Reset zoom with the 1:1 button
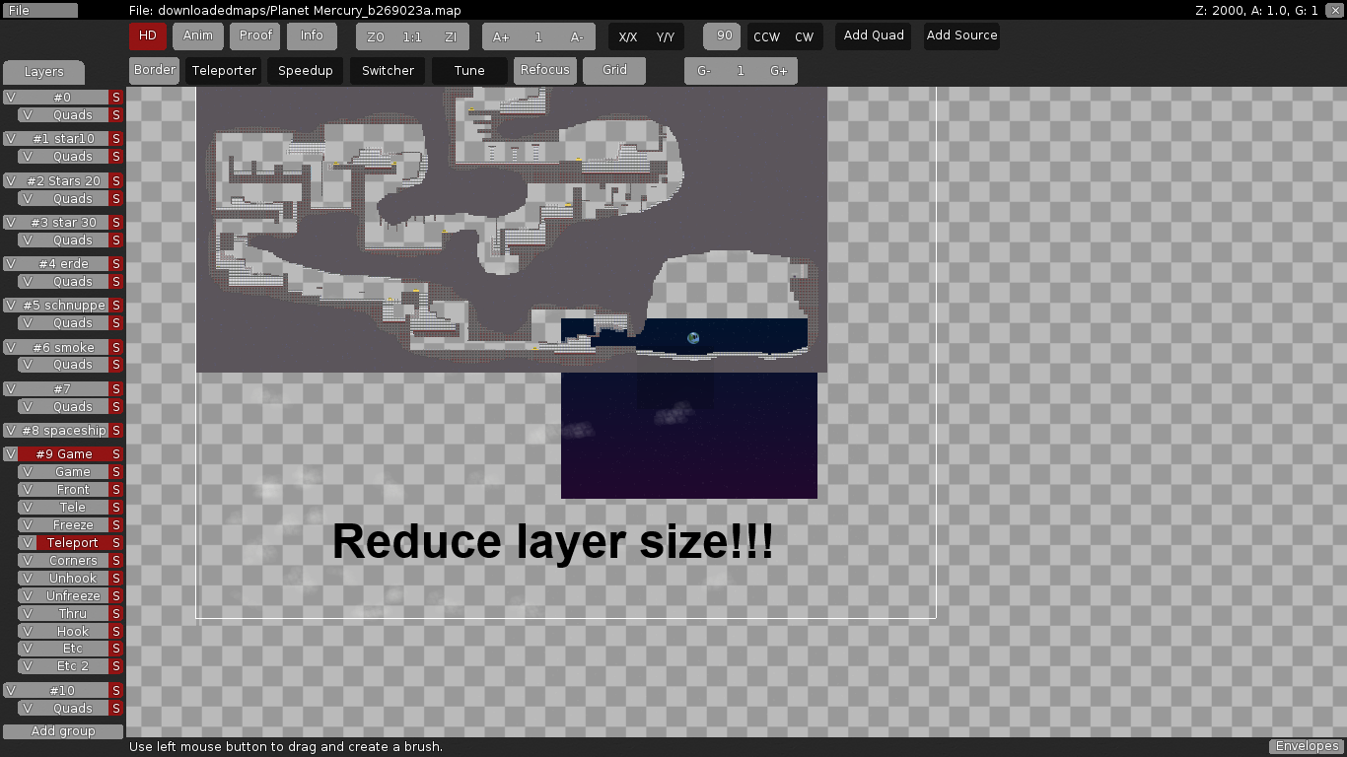1347x757 pixels. (412, 37)
